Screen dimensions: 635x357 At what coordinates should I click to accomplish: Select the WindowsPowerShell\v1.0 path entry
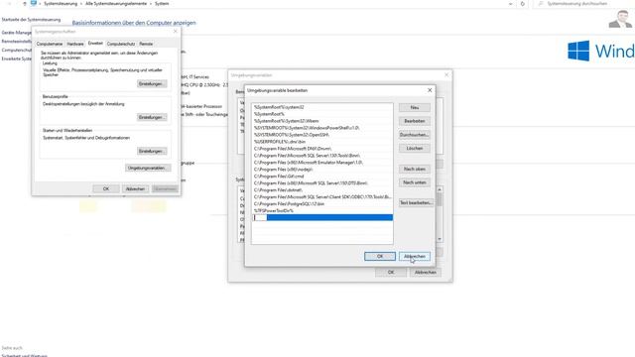pos(322,128)
